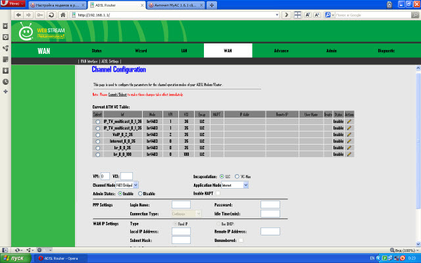Click into the VCI input field
The image size is (421, 263).
coord(126,176)
